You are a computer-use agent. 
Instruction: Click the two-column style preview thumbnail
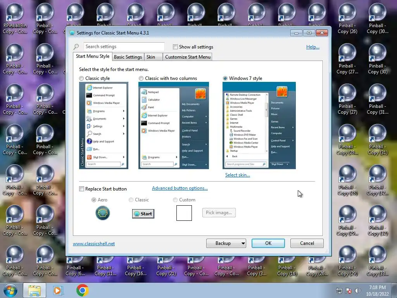tap(173, 125)
